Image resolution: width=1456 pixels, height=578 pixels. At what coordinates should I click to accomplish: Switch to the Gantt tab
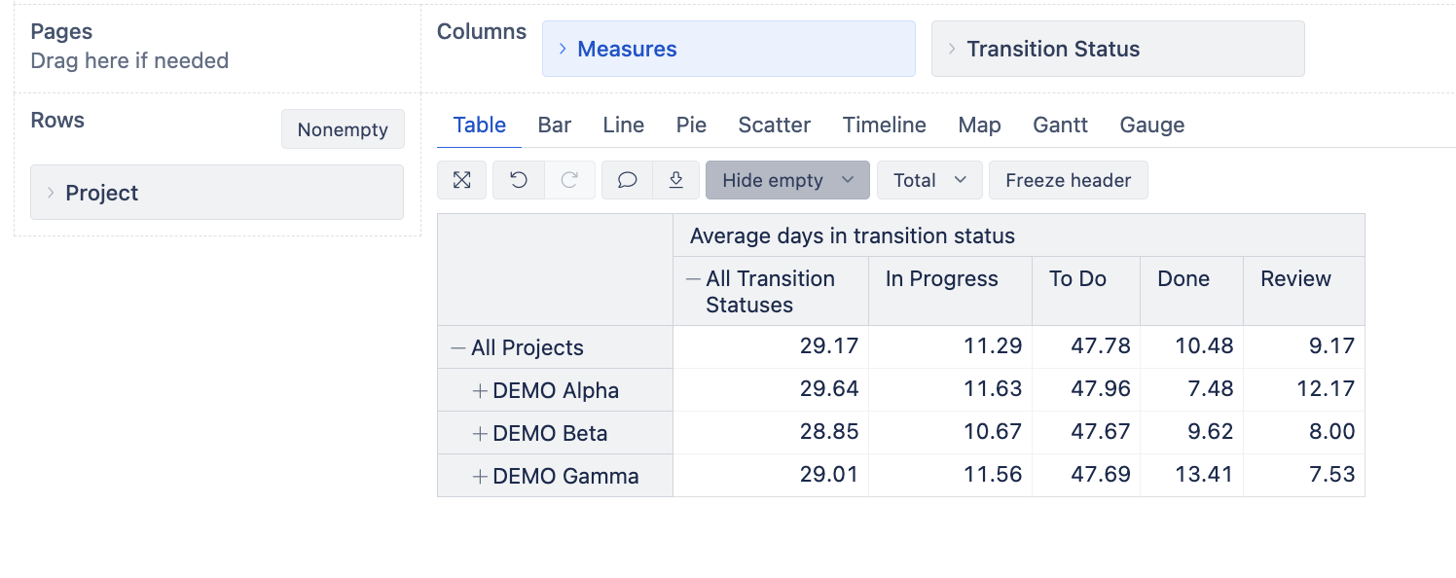[1060, 125]
